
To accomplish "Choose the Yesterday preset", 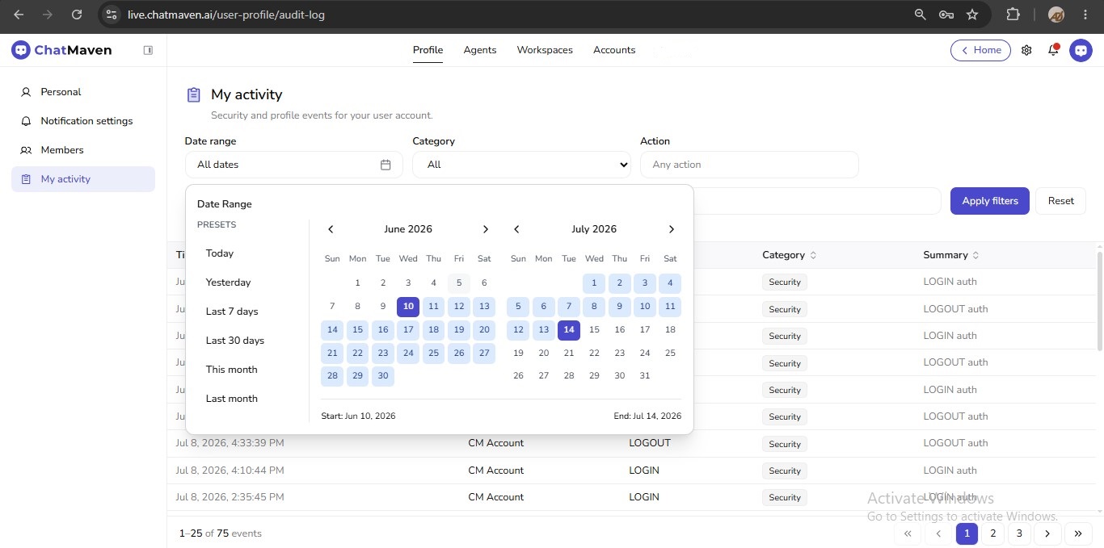I will (x=229, y=282).
